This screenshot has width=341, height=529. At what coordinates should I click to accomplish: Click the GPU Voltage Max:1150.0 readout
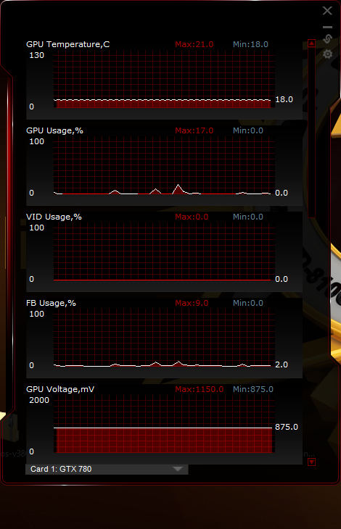coord(200,389)
